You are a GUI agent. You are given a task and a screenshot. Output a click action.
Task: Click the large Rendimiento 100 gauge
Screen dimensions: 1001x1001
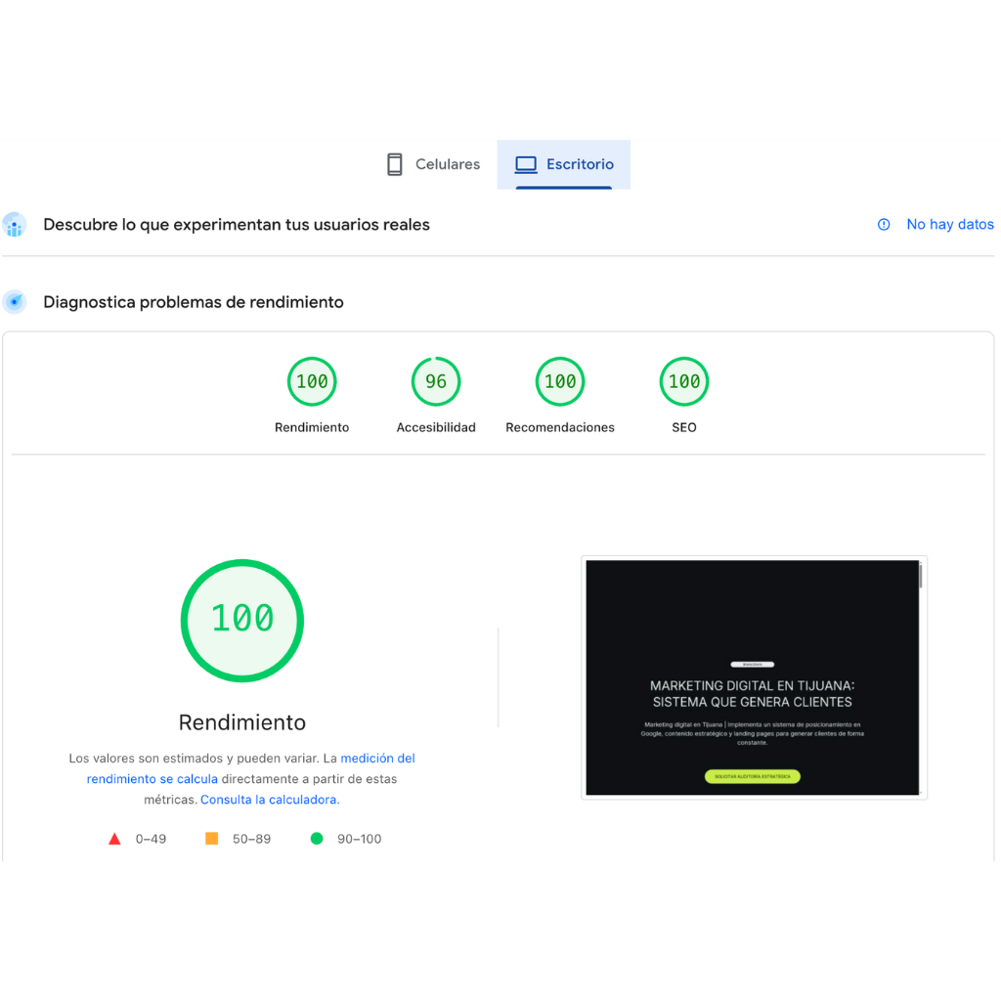[x=242, y=621]
